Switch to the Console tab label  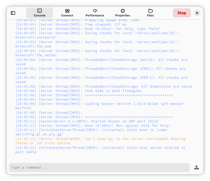coord(40,15)
